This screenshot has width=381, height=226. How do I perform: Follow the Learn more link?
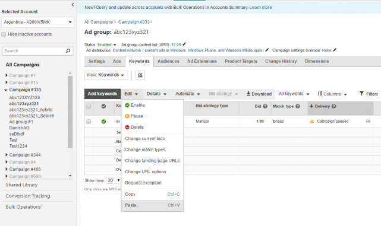pos(260,8)
